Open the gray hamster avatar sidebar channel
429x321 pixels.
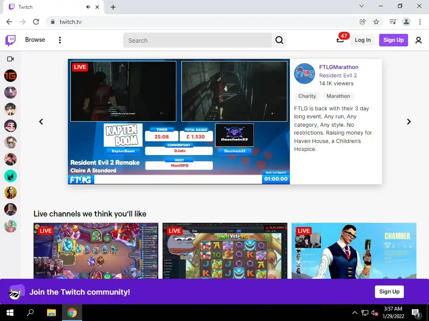[x=10, y=92]
